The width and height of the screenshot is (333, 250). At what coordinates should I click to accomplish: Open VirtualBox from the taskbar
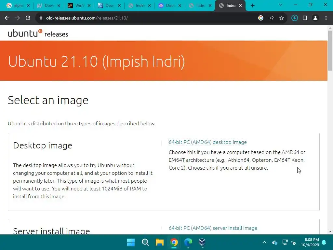(x=202, y=242)
